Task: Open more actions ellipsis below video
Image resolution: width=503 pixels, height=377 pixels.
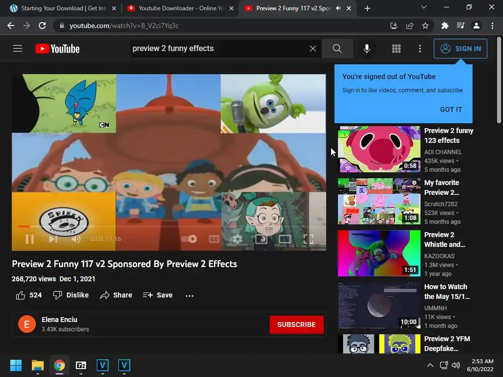Action: 190,295
